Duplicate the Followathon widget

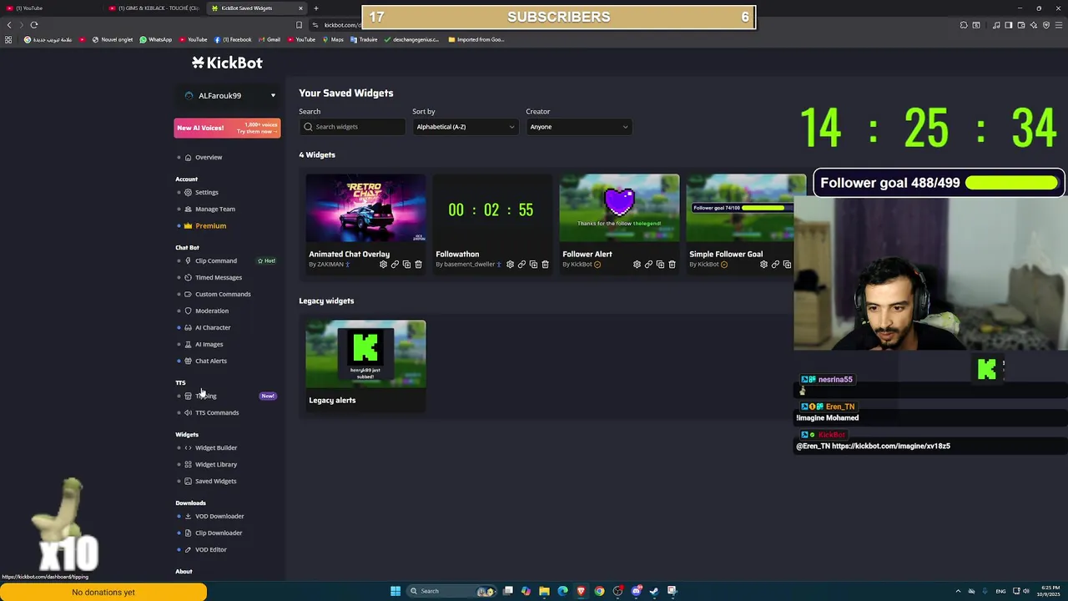[x=533, y=265]
